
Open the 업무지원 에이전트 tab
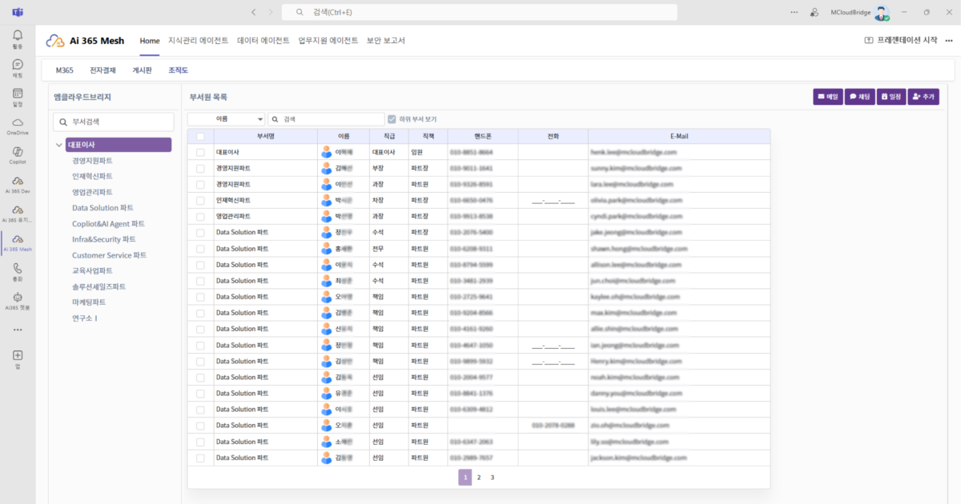click(328, 41)
